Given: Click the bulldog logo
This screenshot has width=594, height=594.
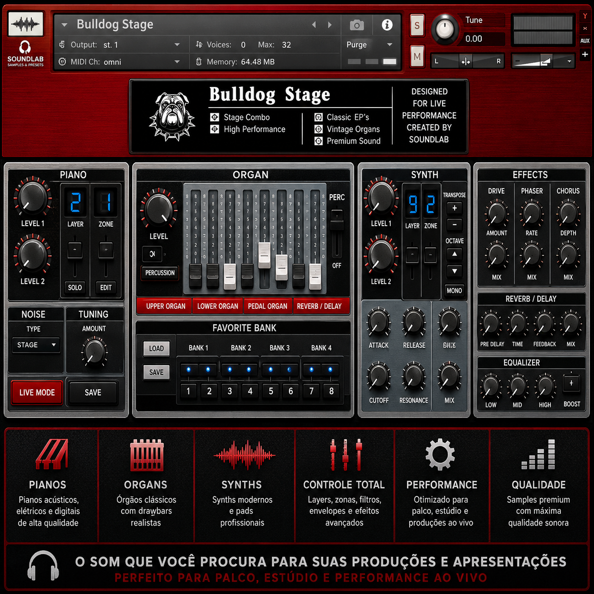Looking at the screenshot, I should pos(172,117).
